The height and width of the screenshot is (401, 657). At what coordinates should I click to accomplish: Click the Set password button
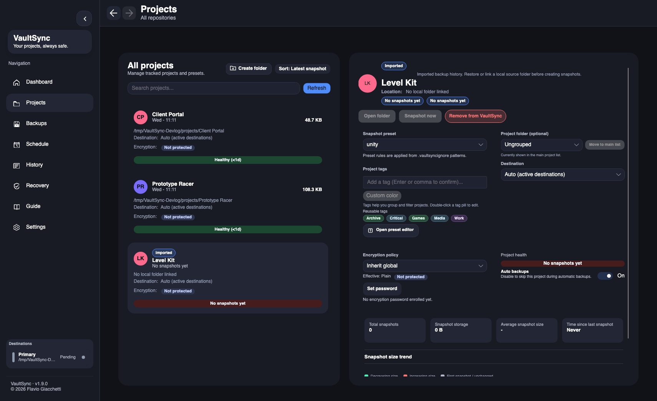pos(382,289)
